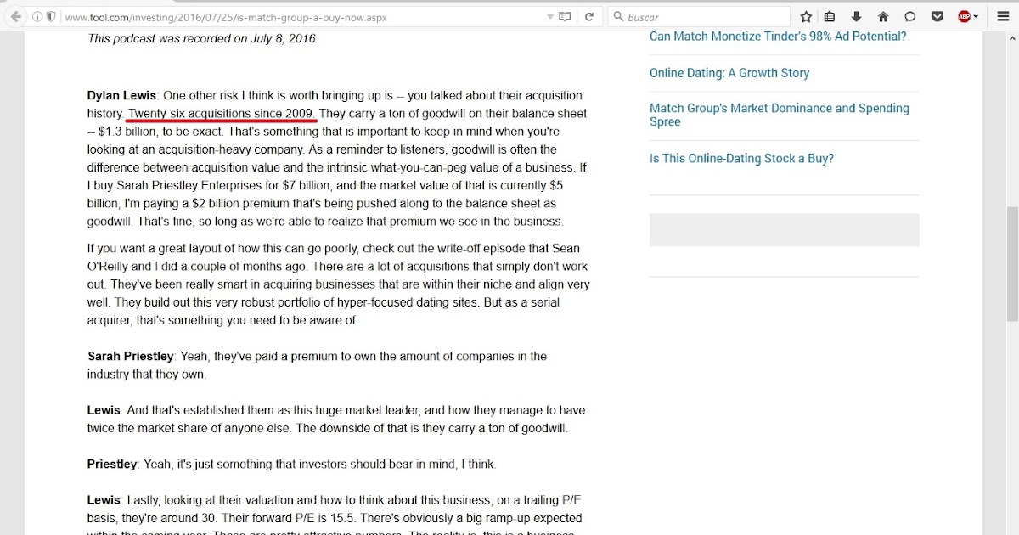Expand Adblock Plus dropdown arrow
The width and height of the screenshot is (1019, 535).
pos(977,17)
